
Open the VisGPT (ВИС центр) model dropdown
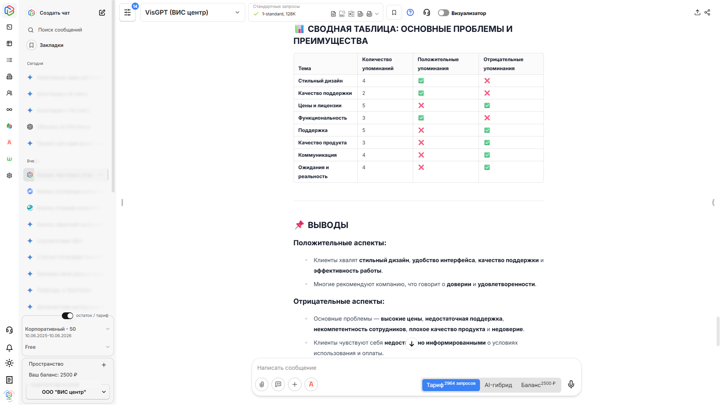pyautogui.click(x=192, y=12)
